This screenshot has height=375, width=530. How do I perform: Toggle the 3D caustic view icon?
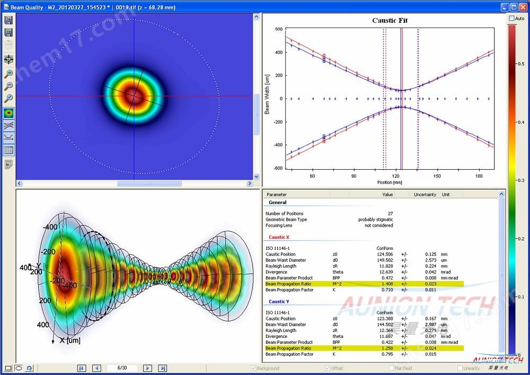[8, 125]
